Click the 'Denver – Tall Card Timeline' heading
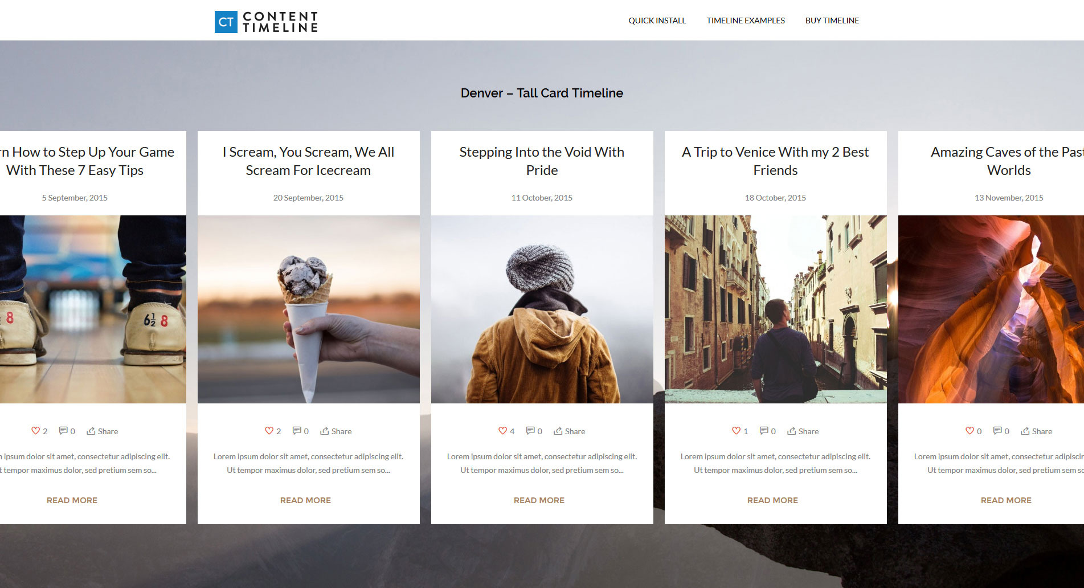Viewport: 1084px width, 588px height. pos(542,93)
